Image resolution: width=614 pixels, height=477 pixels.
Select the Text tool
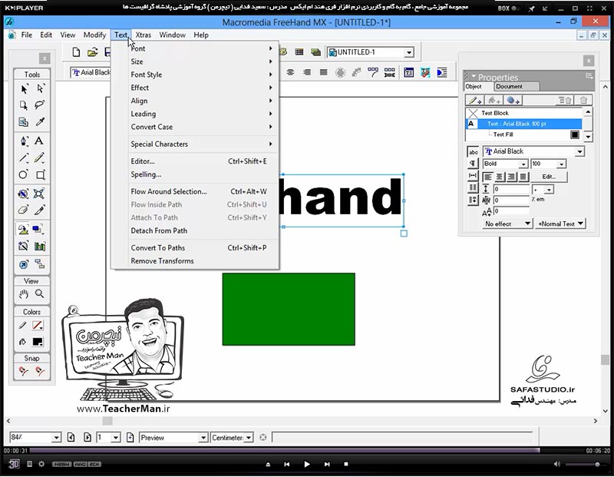[x=39, y=141]
